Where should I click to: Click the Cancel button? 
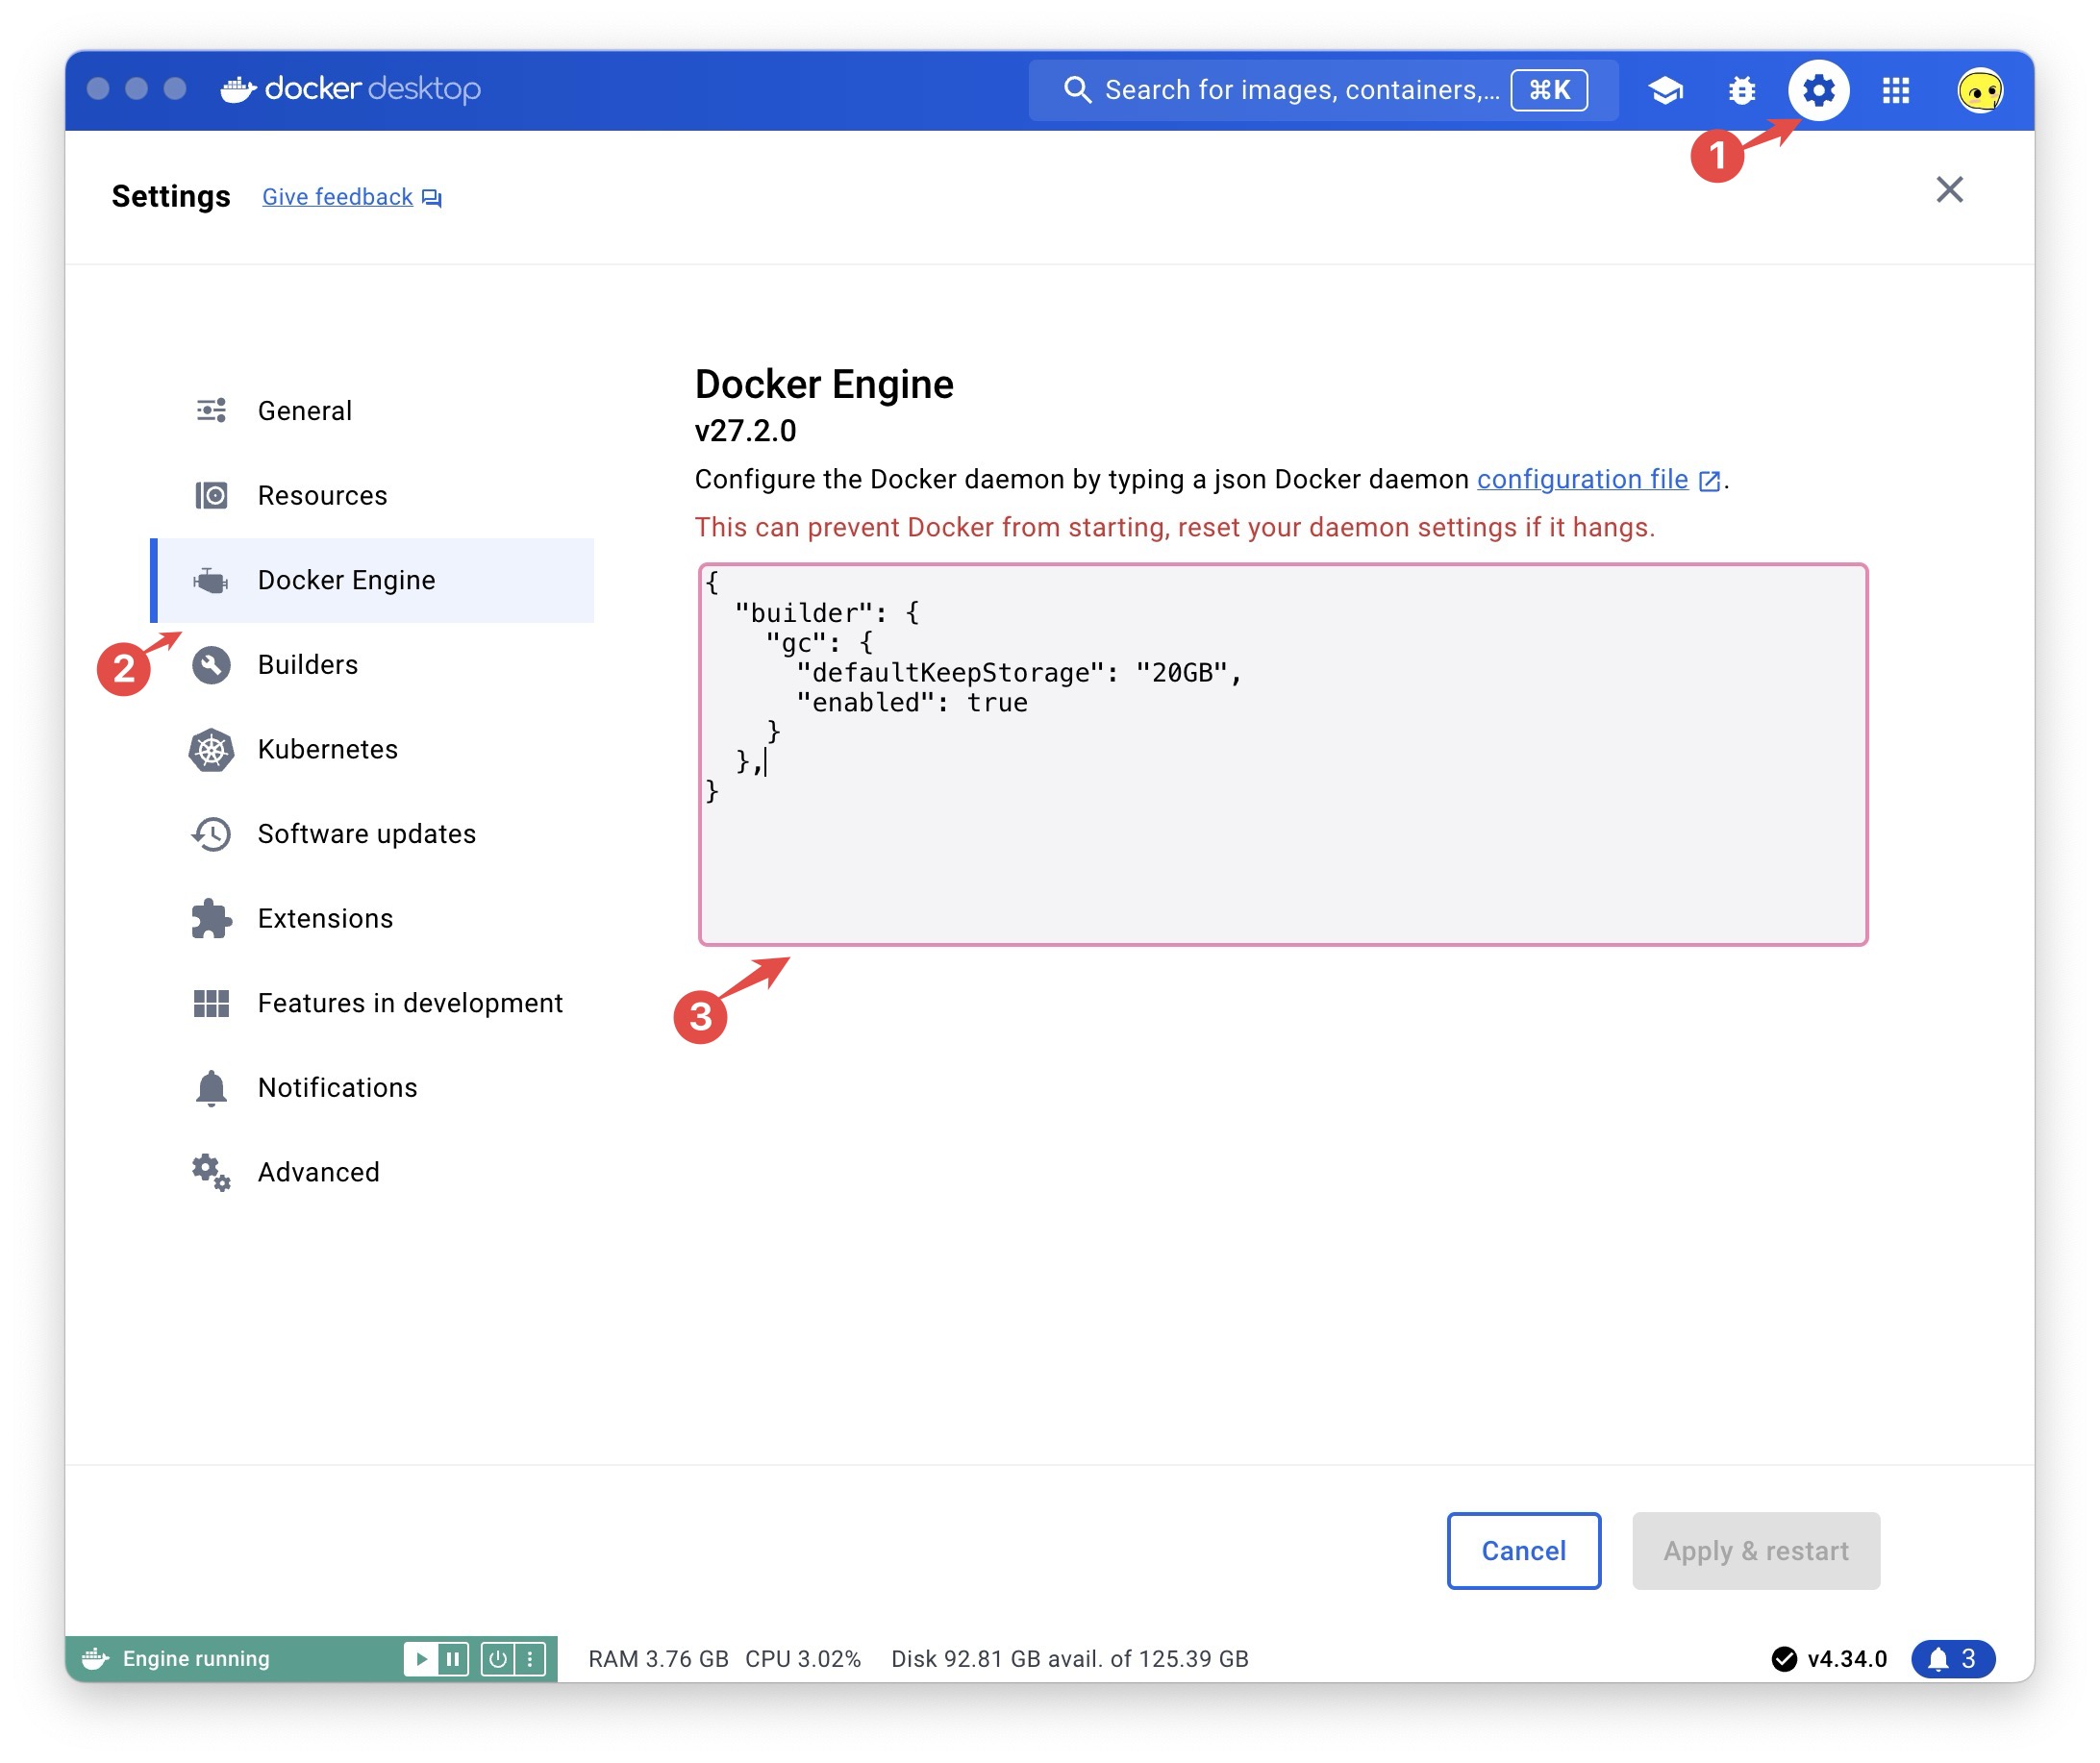pos(1523,1551)
